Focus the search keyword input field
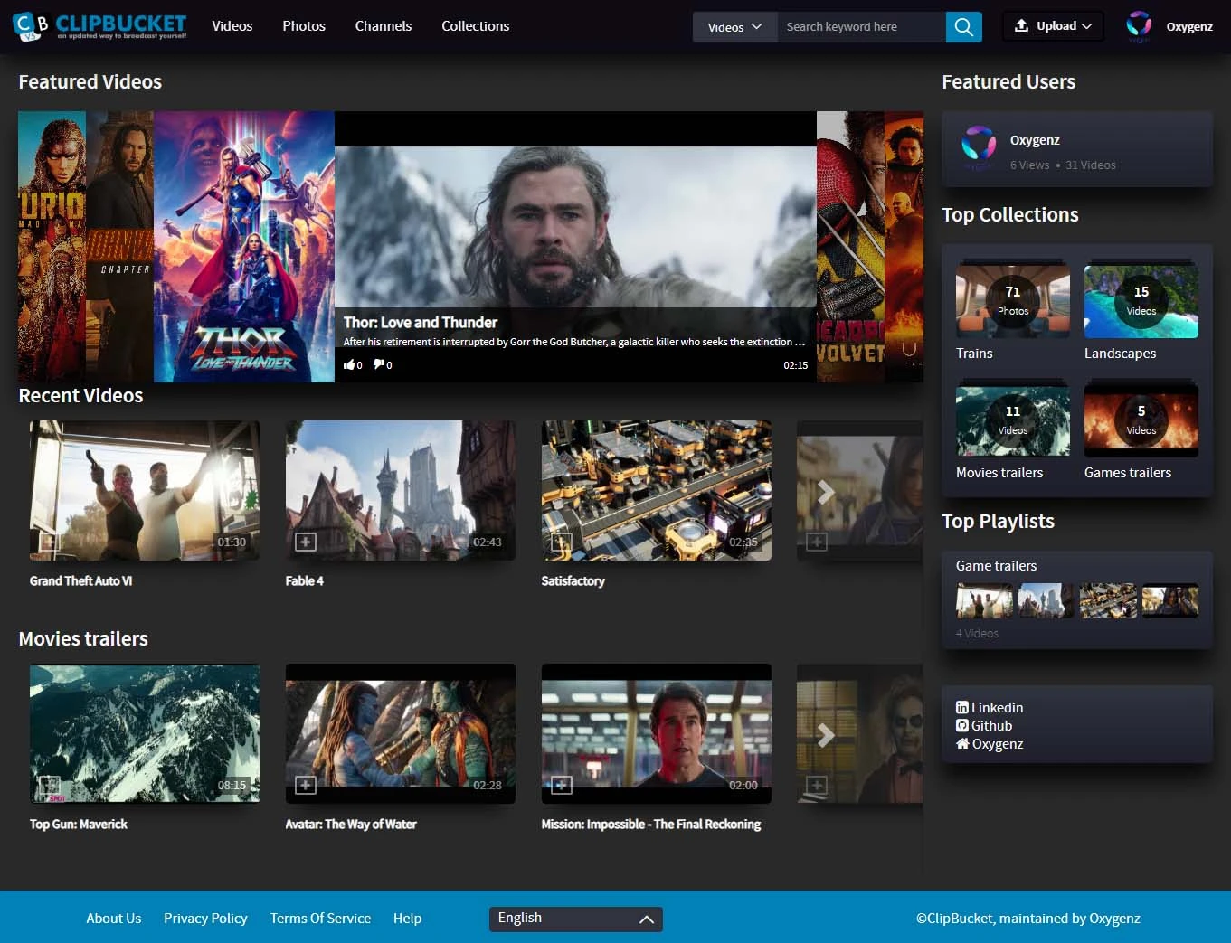The width and height of the screenshot is (1231, 943). [859, 27]
